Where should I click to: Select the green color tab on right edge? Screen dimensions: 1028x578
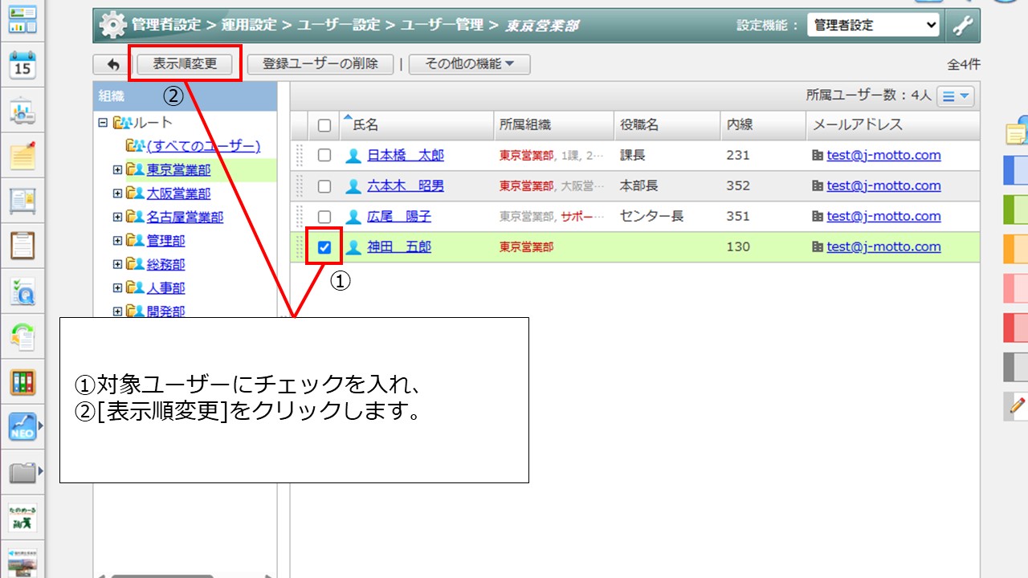coord(1016,210)
